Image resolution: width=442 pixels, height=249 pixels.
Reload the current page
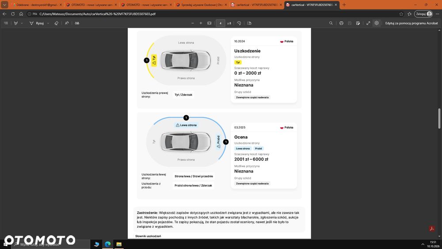tap(13, 14)
